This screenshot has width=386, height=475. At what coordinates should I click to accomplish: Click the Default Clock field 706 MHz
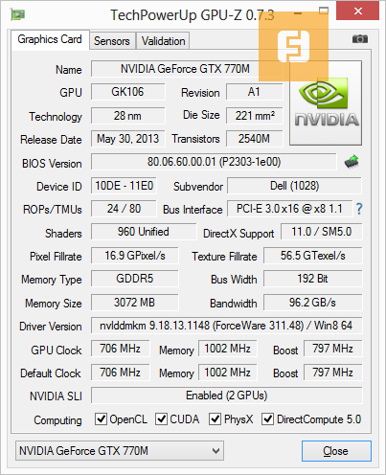(121, 373)
